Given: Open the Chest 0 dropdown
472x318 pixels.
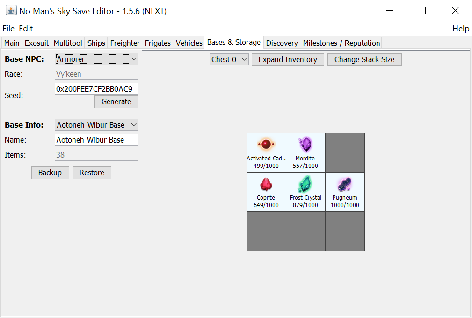Looking at the screenshot, I should pos(229,59).
